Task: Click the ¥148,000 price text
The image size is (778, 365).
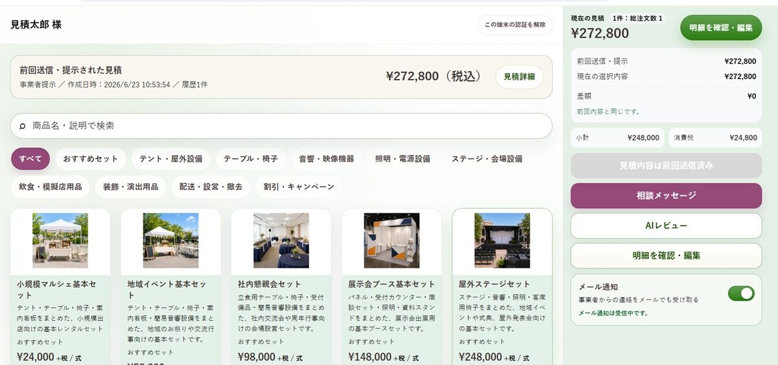Action: 370,357
